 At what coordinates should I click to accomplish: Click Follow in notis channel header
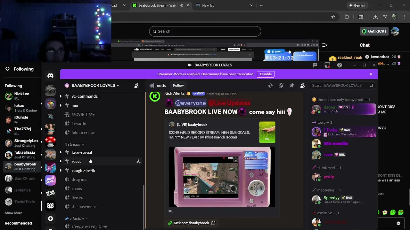pos(178,86)
